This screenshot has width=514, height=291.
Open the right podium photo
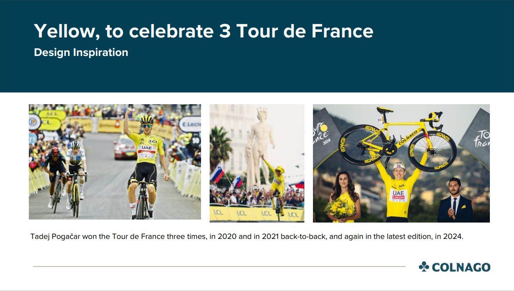[401, 163]
